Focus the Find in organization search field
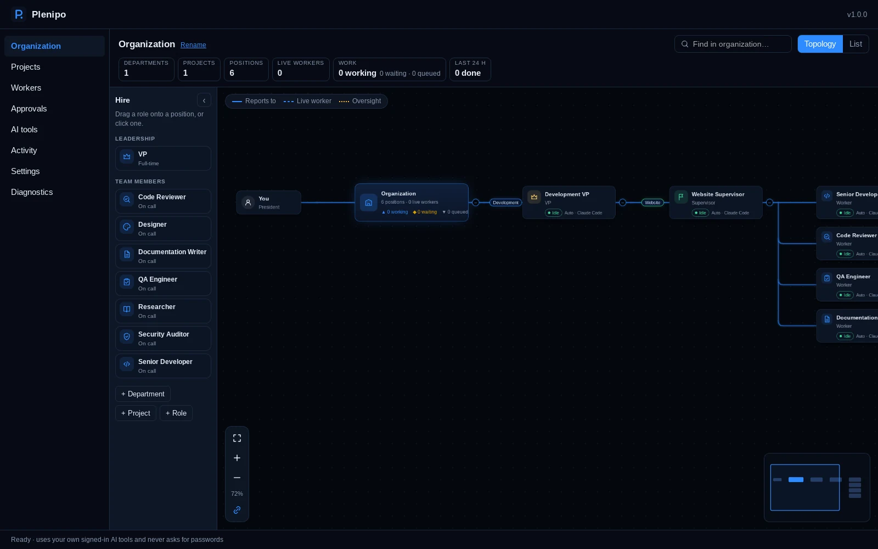Screen dimensions: 878x549 [733, 44]
